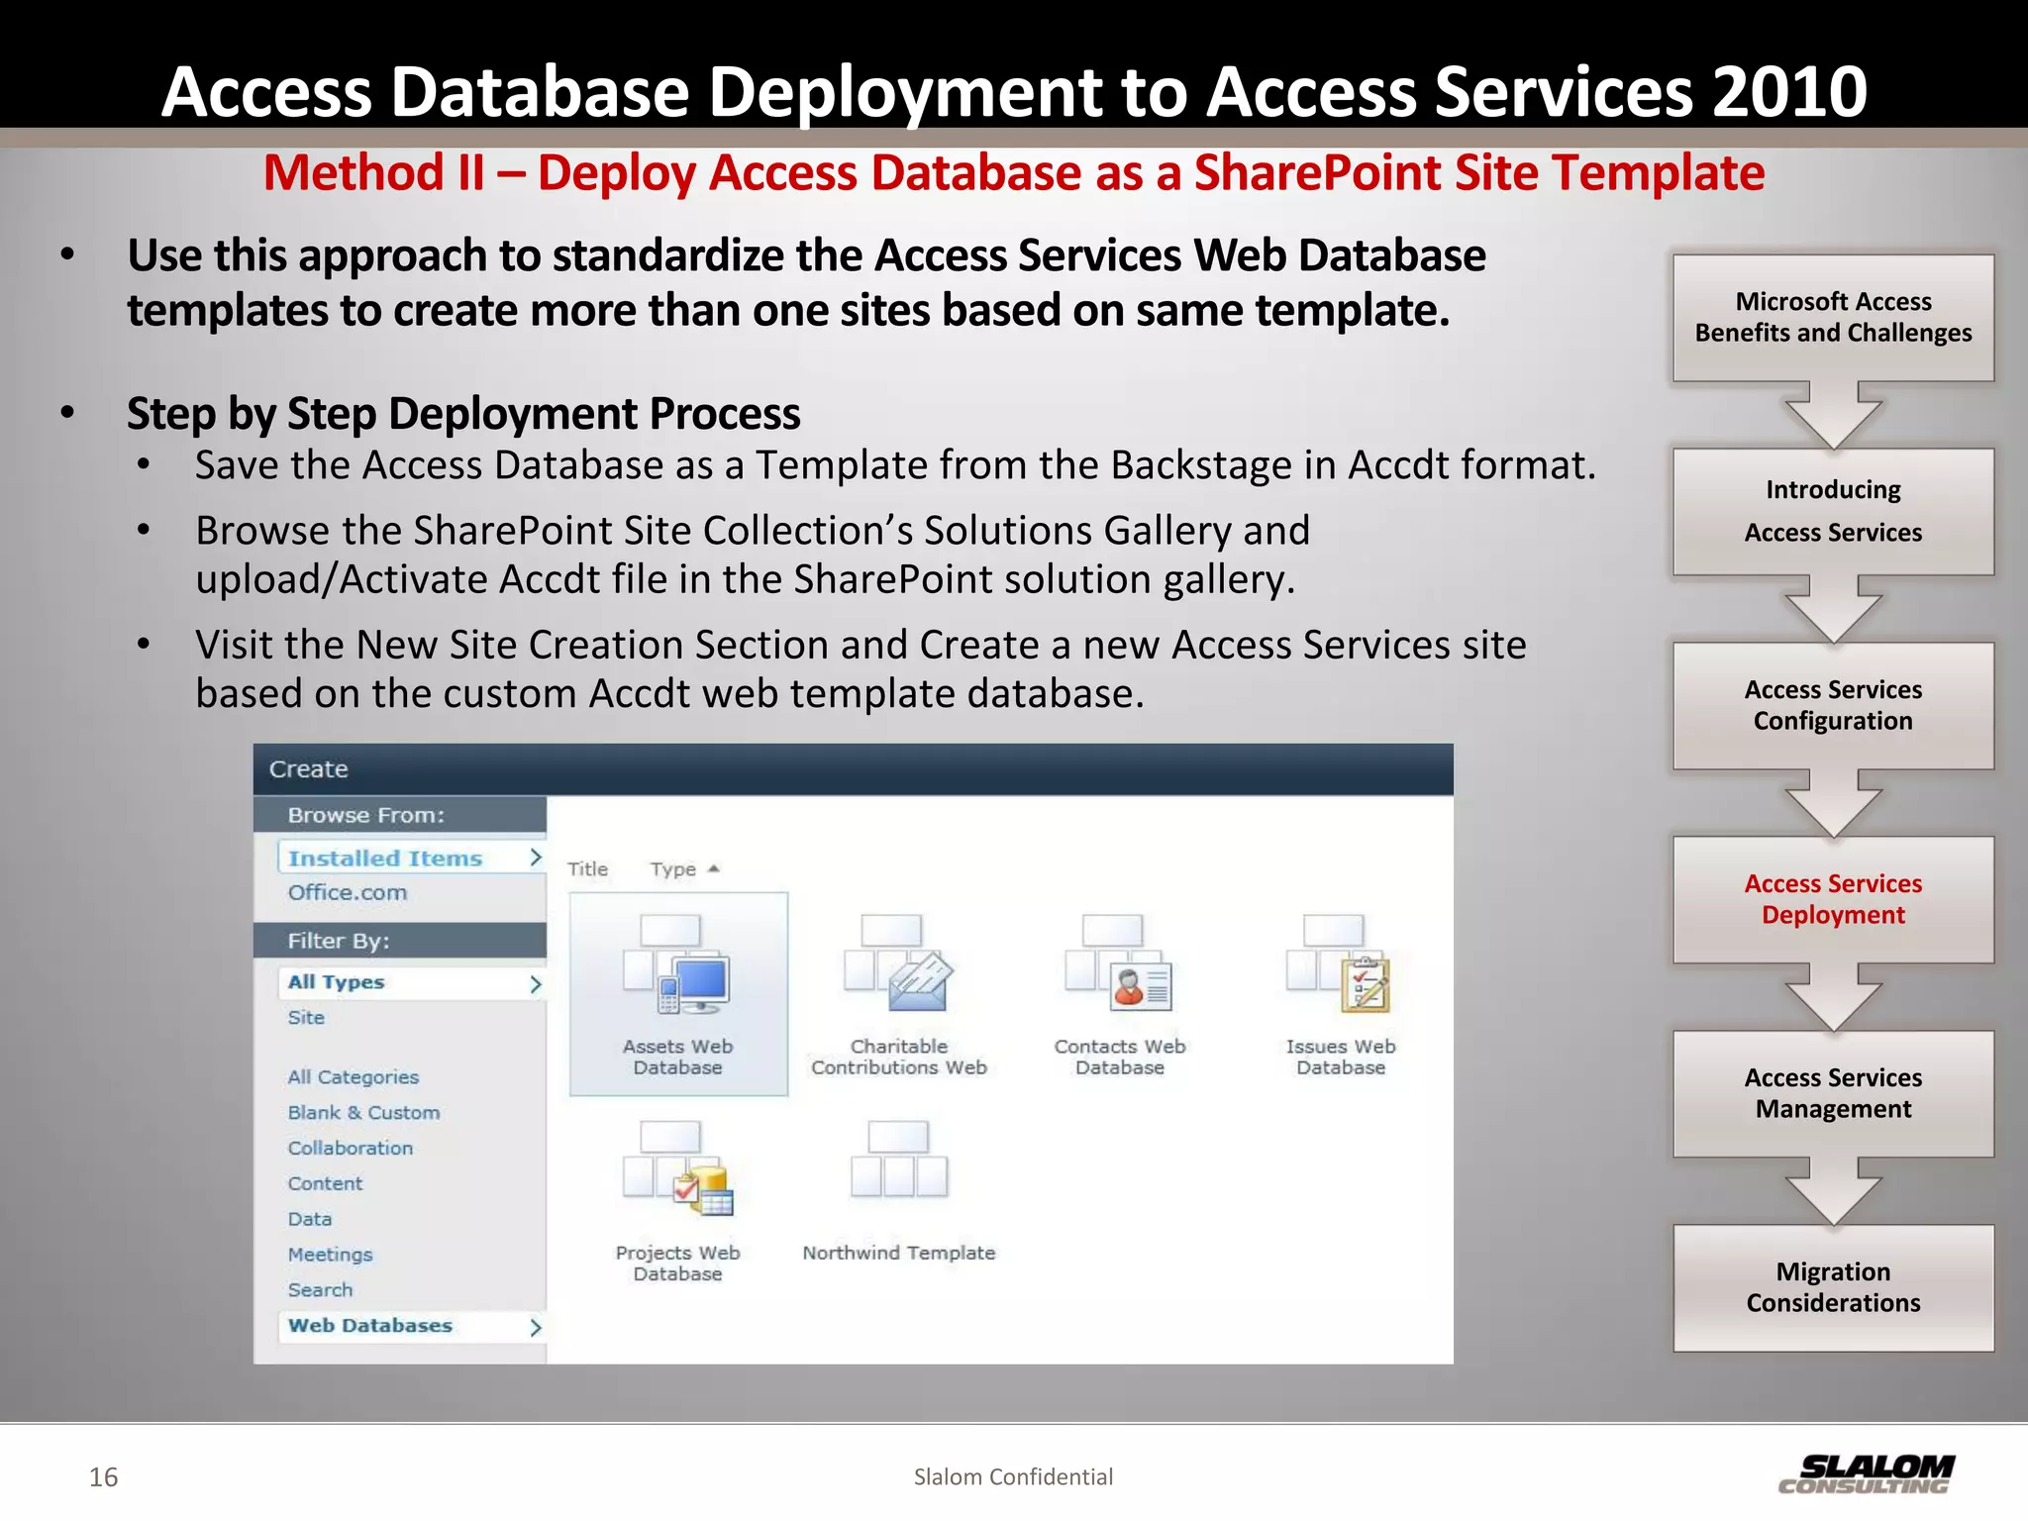Click the Charitable Contributions Web label

898,1057
